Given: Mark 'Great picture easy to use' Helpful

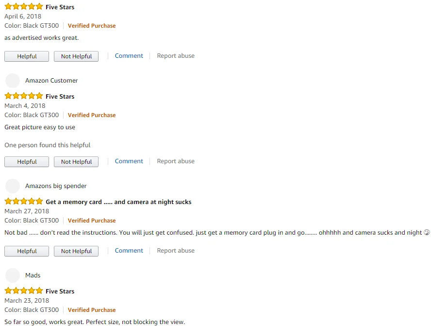Looking at the screenshot, I should 27,162.
